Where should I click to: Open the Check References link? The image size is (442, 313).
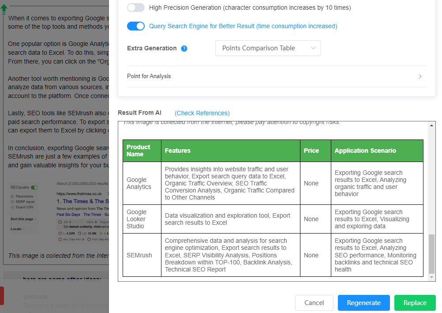point(202,113)
